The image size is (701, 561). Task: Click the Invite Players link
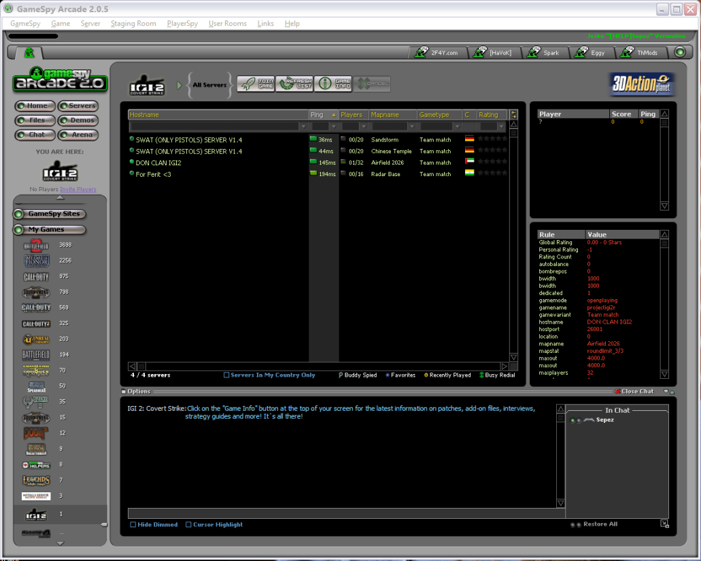78,190
